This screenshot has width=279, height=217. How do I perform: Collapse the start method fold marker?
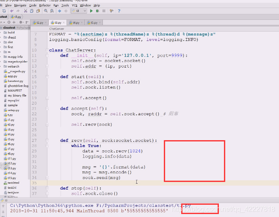(x=47, y=77)
